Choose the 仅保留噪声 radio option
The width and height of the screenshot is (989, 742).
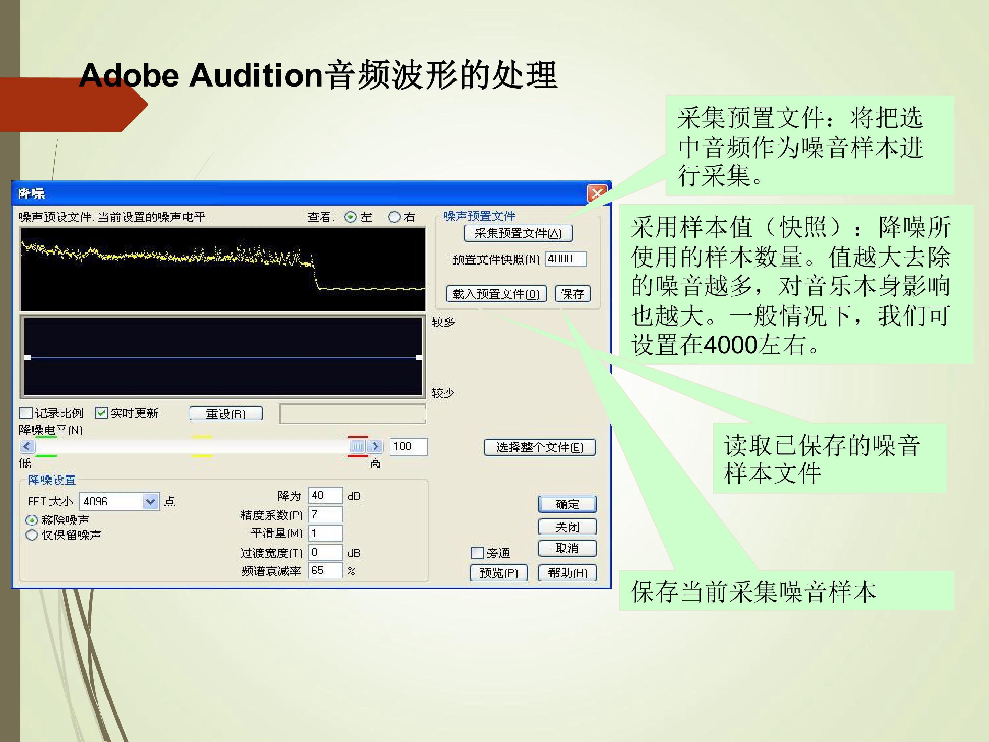(x=32, y=535)
